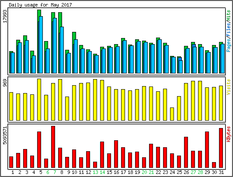Screen dimensions: 233x177
Task: Select day label 25
Action: click(x=179, y=172)
